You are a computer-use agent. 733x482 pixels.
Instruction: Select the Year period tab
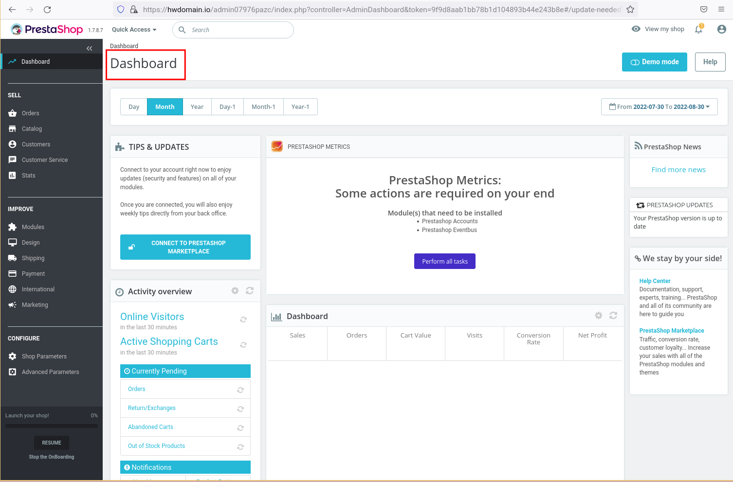[x=197, y=107]
